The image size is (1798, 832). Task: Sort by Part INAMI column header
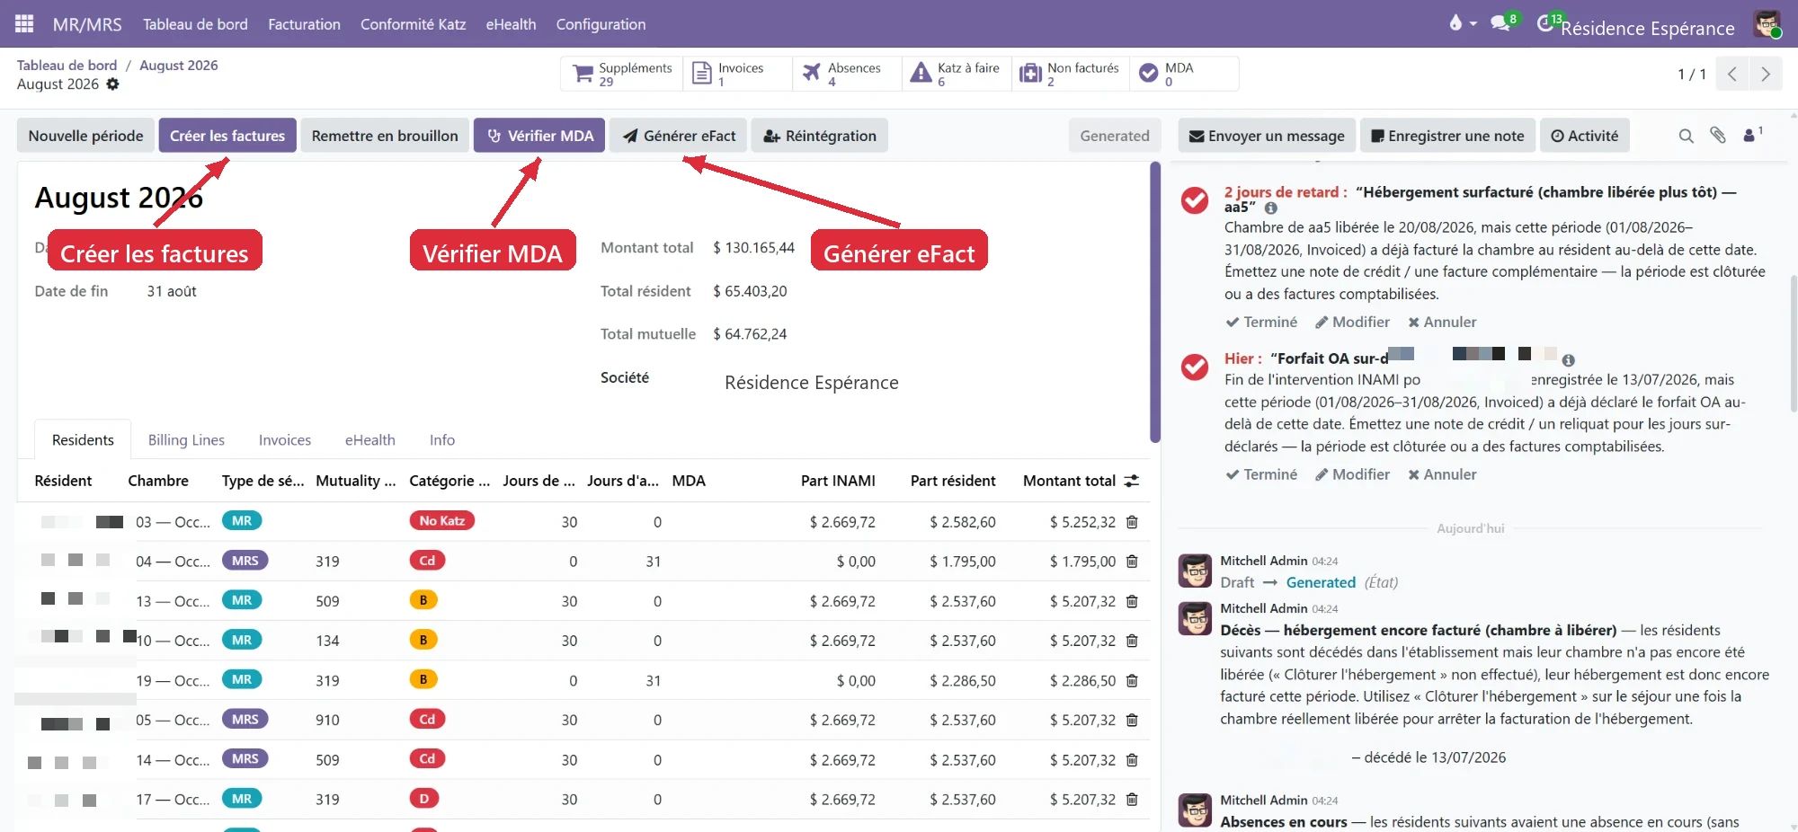838,481
